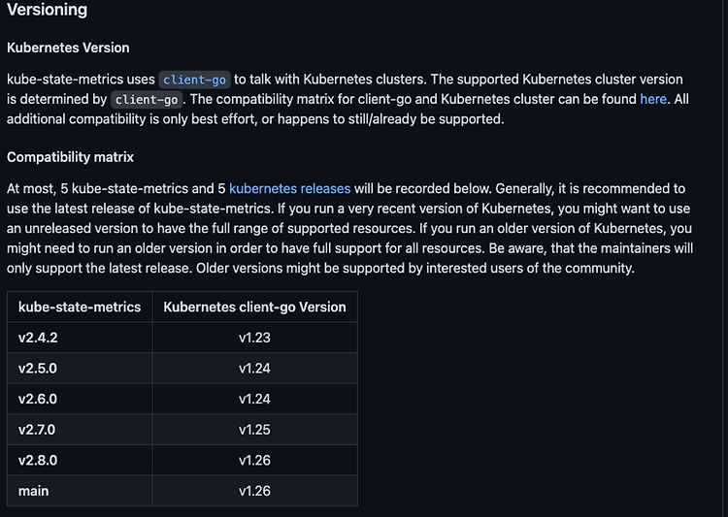Select the v2.5.0 table cell

tap(80, 368)
